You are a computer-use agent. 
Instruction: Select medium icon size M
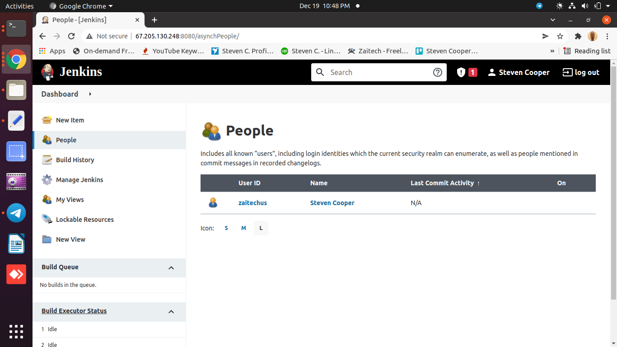tap(243, 228)
